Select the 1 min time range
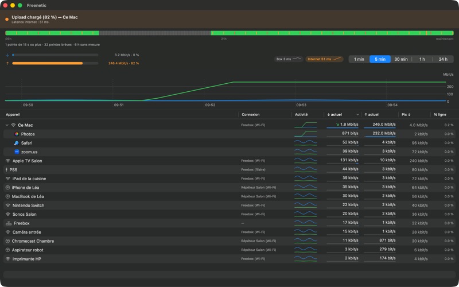 click(359, 59)
